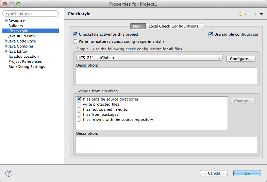Select the Main tab
This screenshot has width=267, height=182.
pos(137,26)
